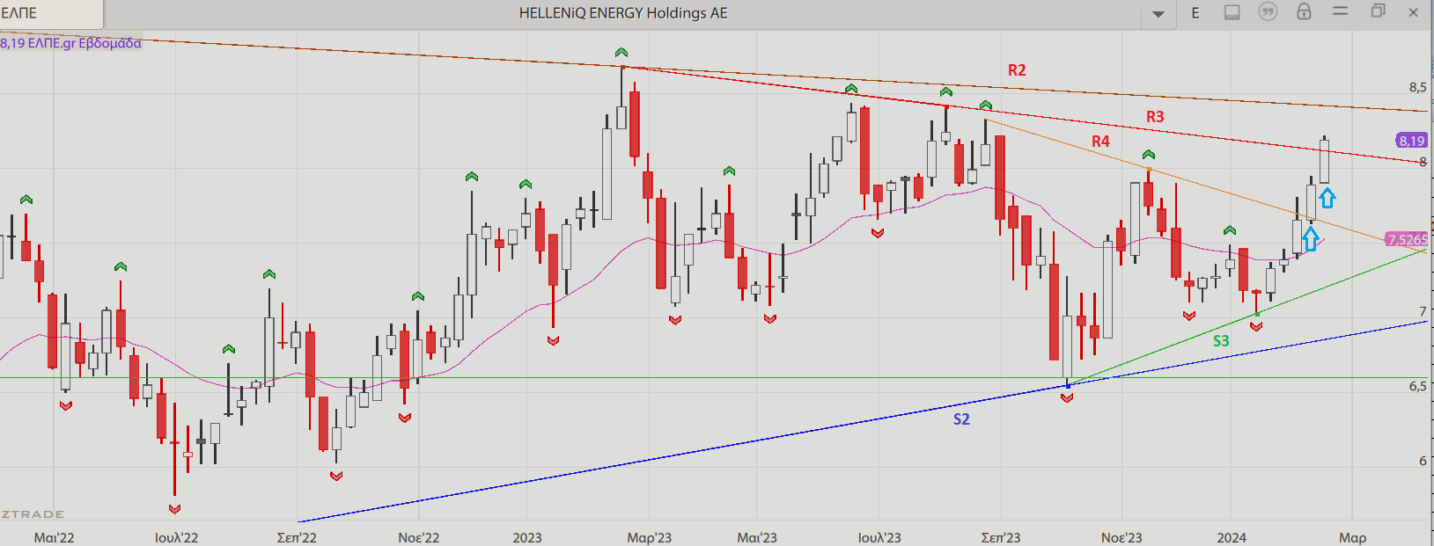Click the Μαρ'23 date label
The width and height of the screenshot is (1434, 546).
point(649,537)
